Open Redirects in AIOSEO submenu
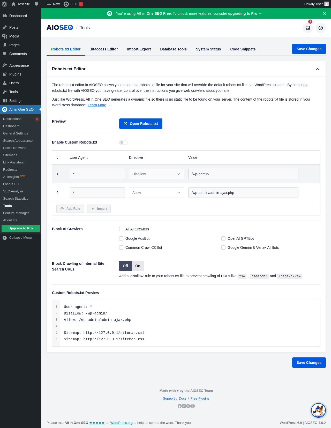The width and height of the screenshot is (331, 428). coord(10,170)
